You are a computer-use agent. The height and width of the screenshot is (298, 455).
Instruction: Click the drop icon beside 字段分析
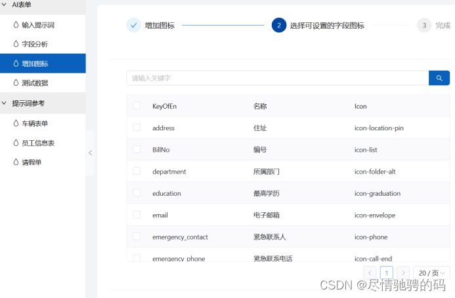click(16, 44)
